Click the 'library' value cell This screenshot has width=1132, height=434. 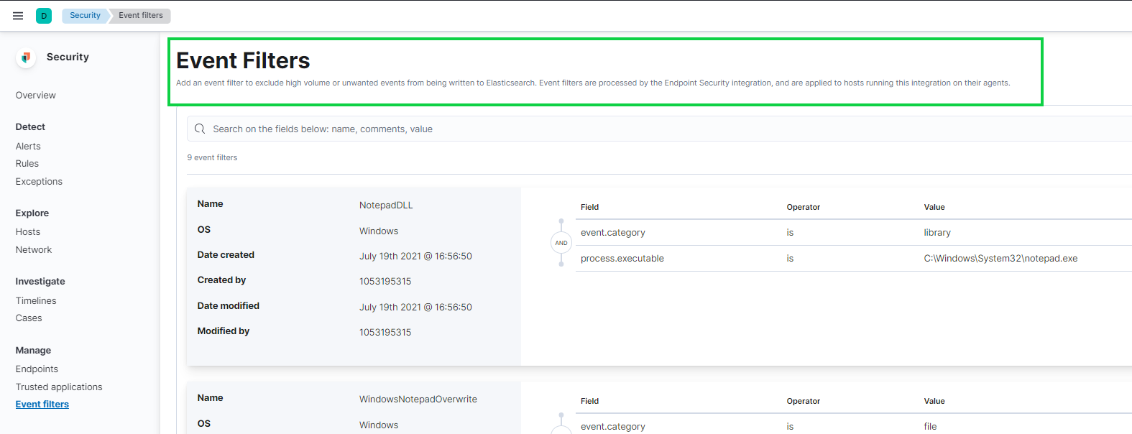pyautogui.click(x=937, y=232)
